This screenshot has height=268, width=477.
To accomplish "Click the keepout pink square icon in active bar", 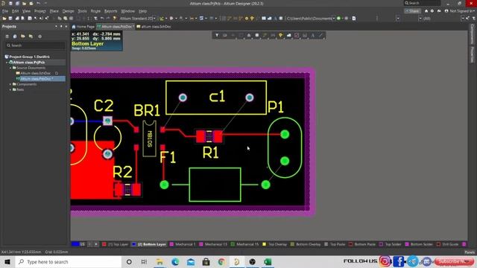I will click(297, 35).
